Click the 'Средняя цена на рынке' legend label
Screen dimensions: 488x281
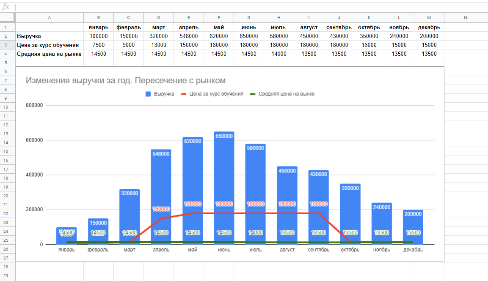pyautogui.click(x=287, y=94)
